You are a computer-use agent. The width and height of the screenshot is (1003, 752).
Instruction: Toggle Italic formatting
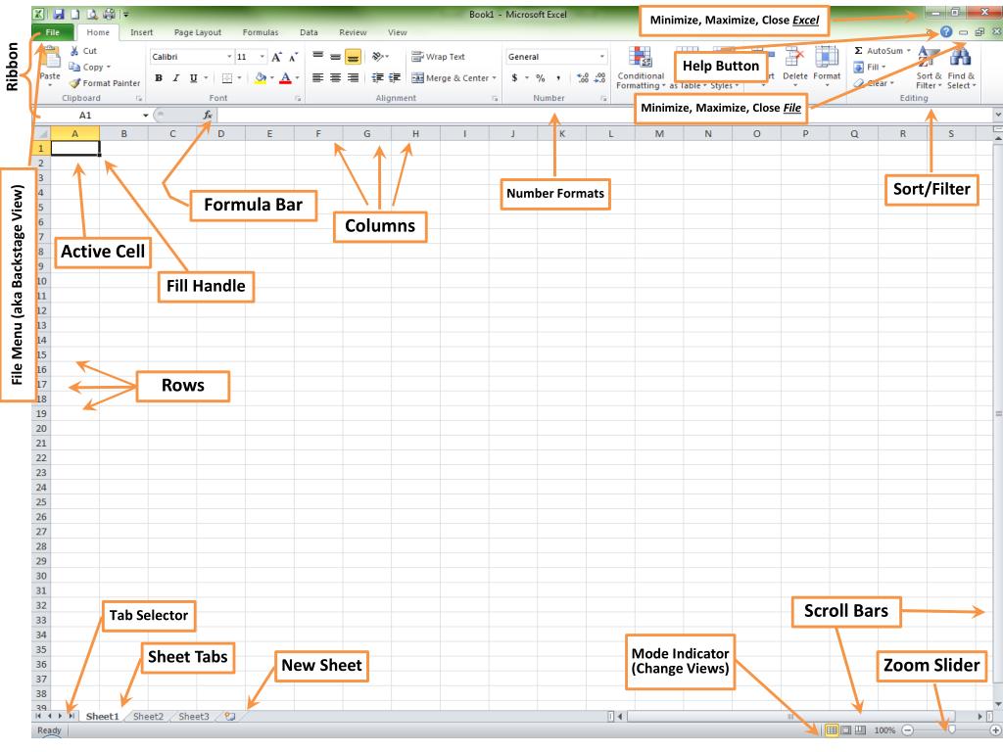tap(176, 78)
